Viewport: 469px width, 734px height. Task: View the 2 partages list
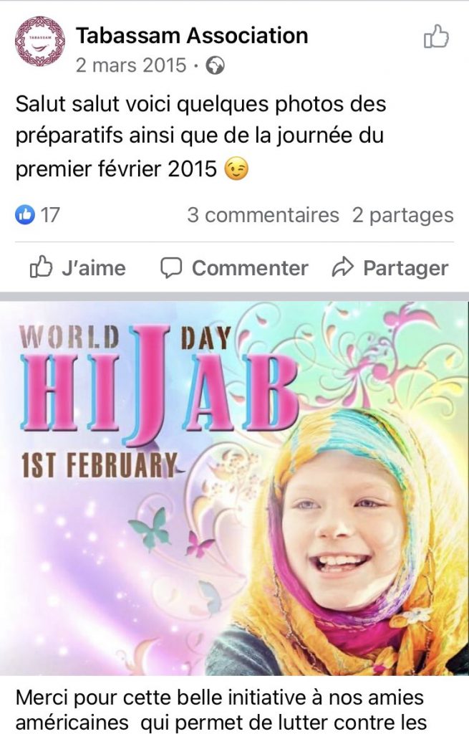coord(402,215)
